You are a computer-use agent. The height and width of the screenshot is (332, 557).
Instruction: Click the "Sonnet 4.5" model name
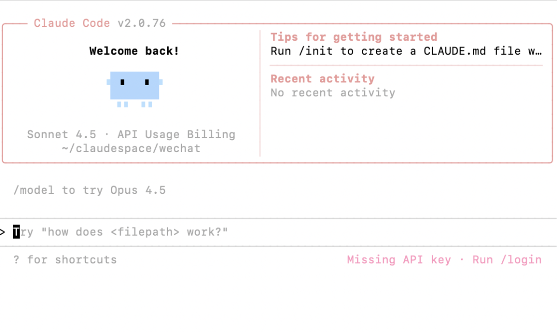coord(61,135)
